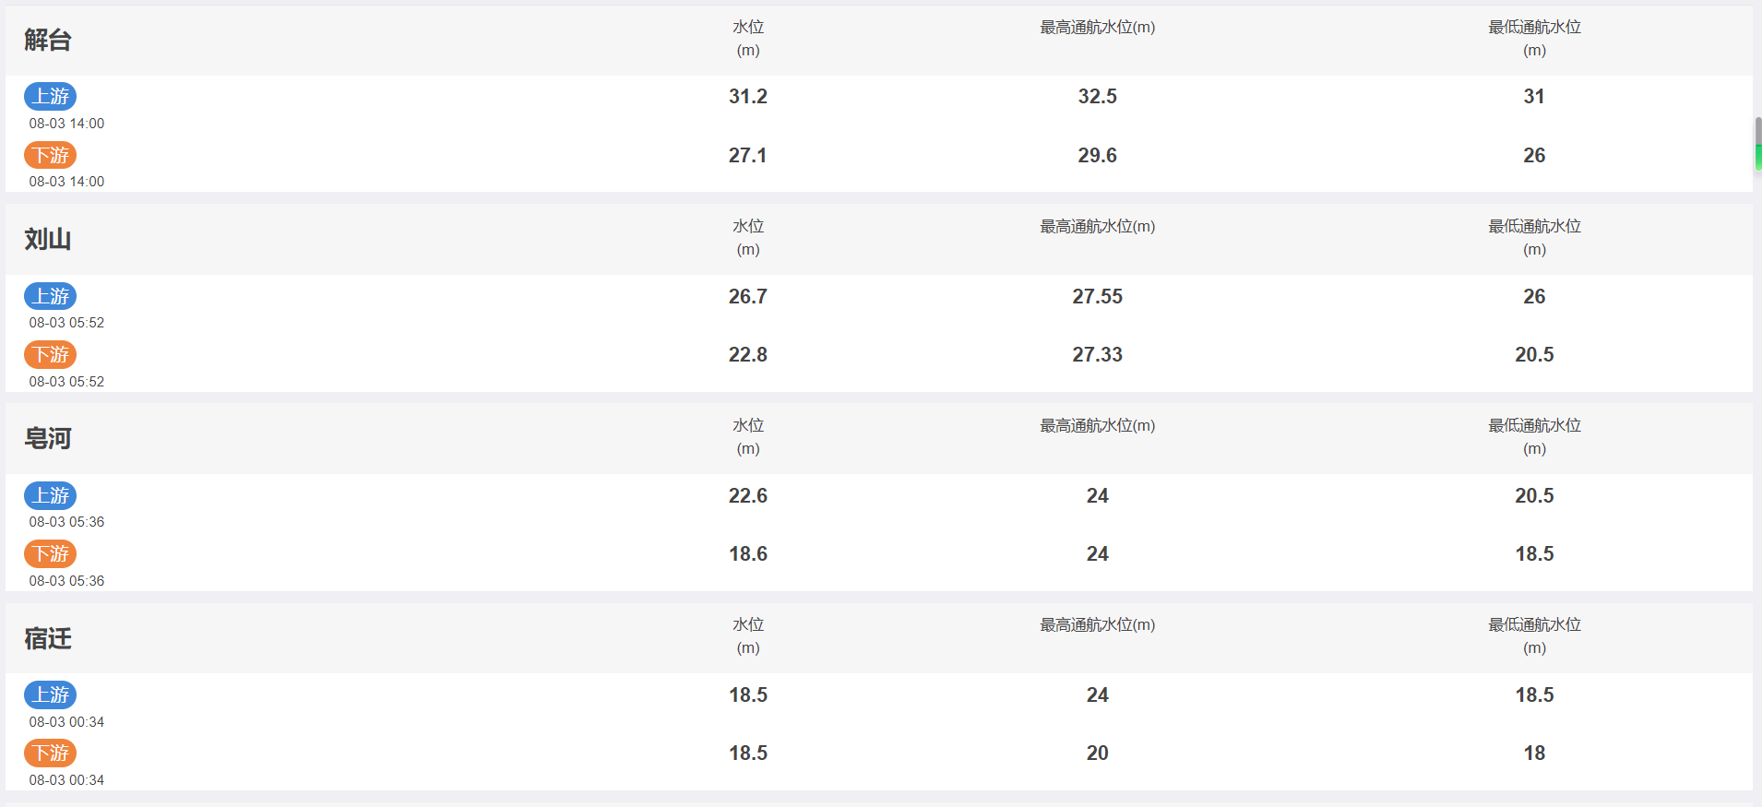Click 解台 upstream water level 31.2
The image size is (1762, 807).
tap(748, 96)
